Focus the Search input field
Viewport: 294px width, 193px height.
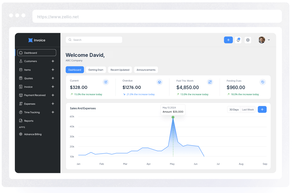coord(94,40)
